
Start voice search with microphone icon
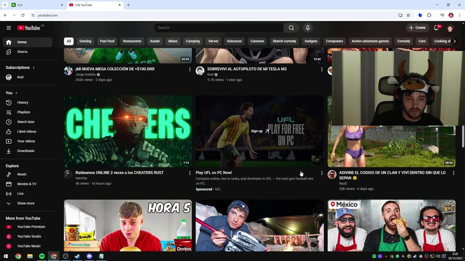click(308, 28)
